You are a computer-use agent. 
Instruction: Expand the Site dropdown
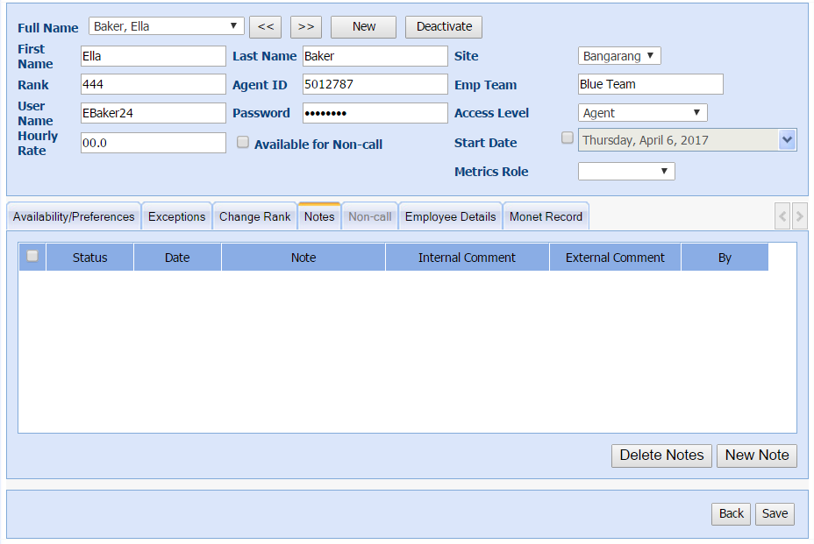click(619, 56)
